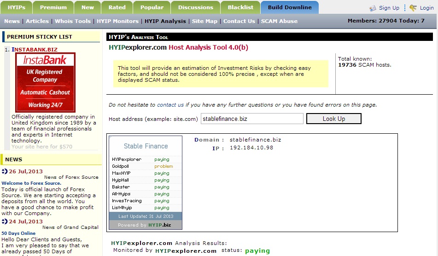
Task: Click the 'paying' status in analysis results
Action: [257, 250]
